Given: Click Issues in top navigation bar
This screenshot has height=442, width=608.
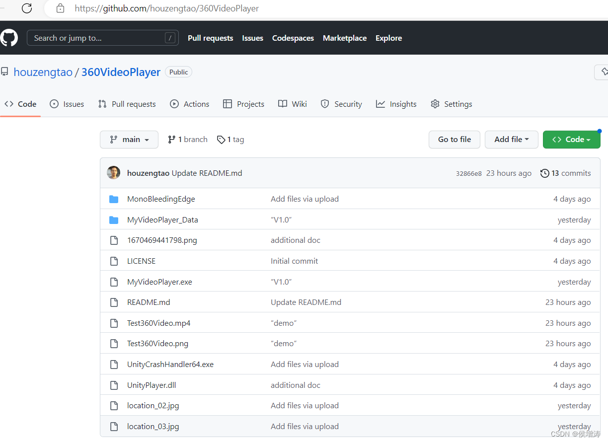Looking at the screenshot, I should click(253, 38).
